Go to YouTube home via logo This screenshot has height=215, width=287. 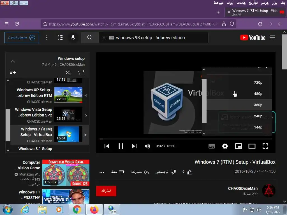tap(253, 38)
